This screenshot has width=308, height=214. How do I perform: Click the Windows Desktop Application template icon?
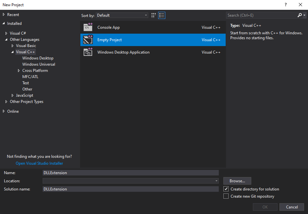pyautogui.click(x=88, y=52)
